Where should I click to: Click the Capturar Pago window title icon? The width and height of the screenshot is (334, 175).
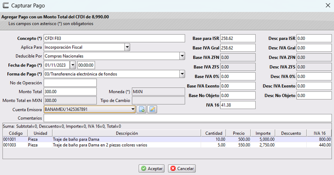6,6
